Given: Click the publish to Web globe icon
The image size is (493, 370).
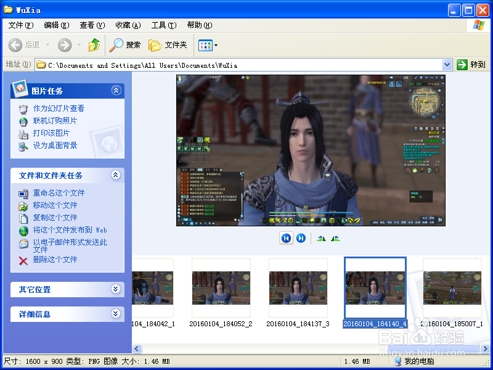Looking at the screenshot, I should click(x=23, y=231).
